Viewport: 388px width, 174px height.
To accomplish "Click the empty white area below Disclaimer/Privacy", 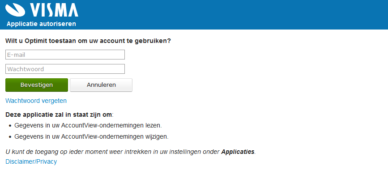I will point(194,170).
